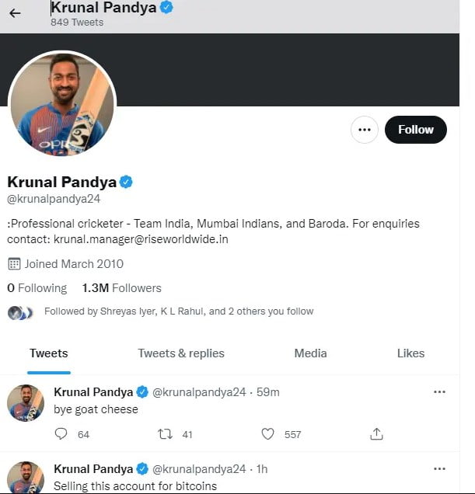Screen dimensions: 475x494
Task: Select the Likes tab
Action: pyautogui.click(x=410, y=353)
